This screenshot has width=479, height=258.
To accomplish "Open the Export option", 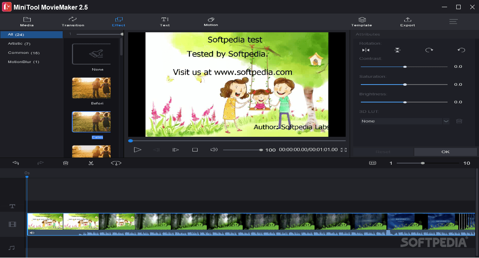I will (x=408, y=22).
